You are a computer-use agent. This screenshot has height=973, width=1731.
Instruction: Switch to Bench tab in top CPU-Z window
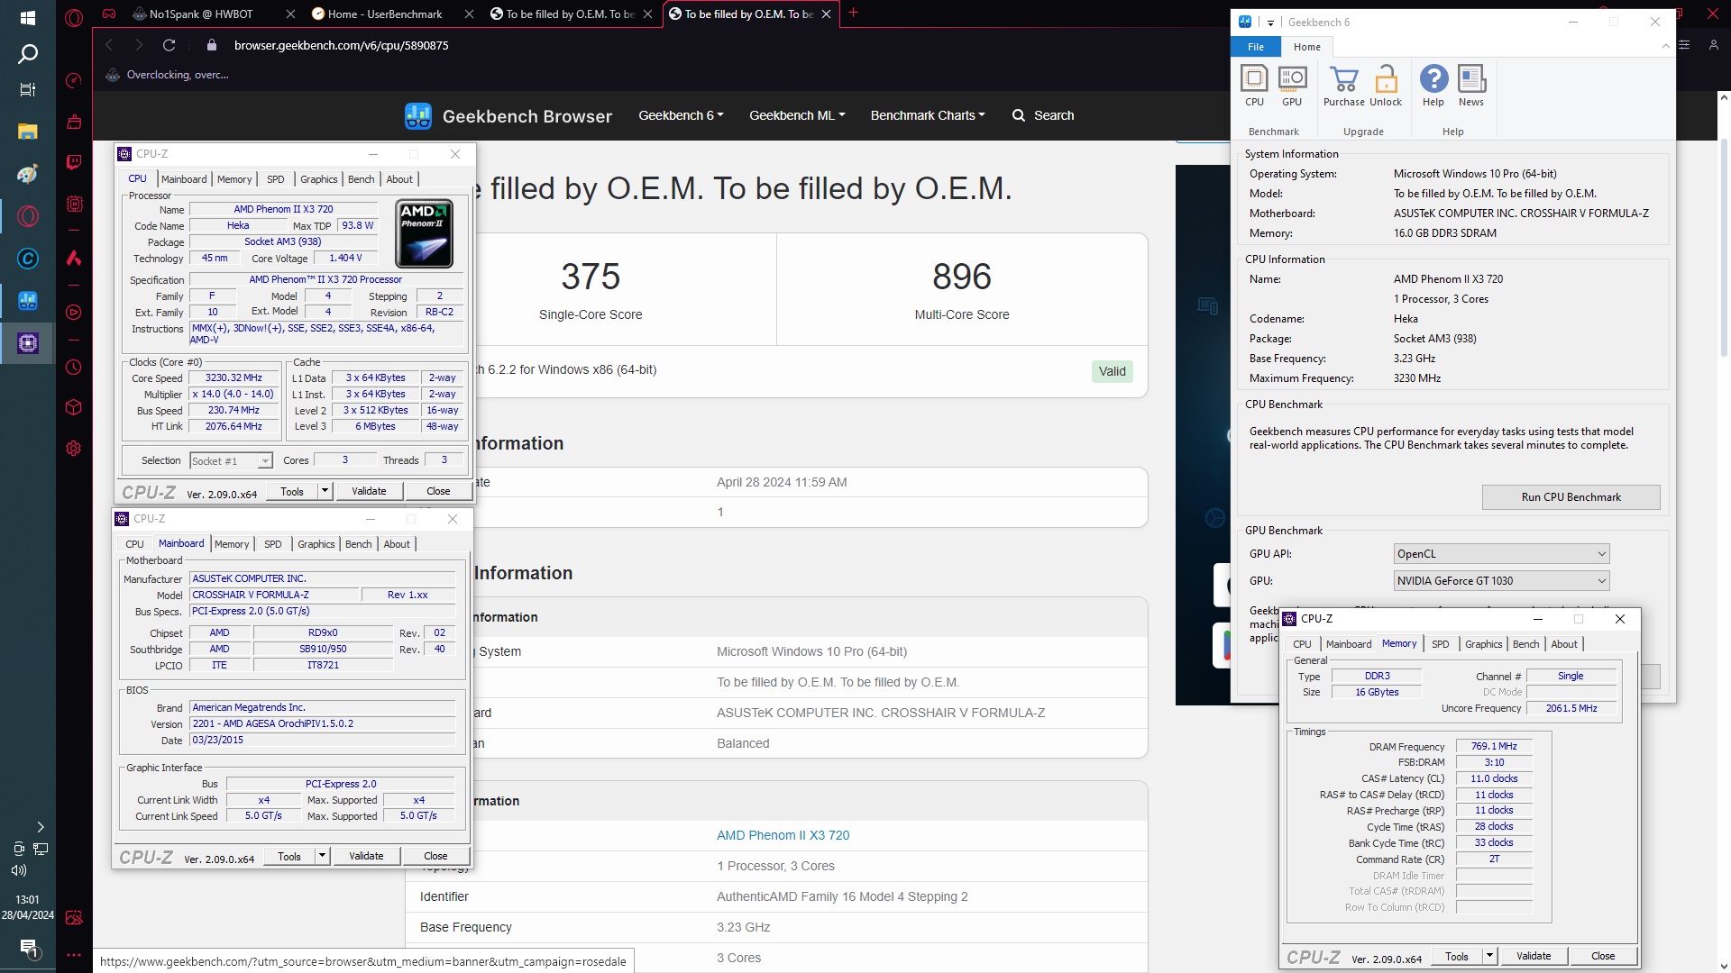click(361, 179)
